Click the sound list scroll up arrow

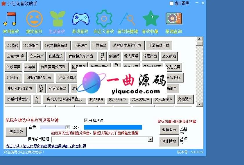[x=199, y=39]
